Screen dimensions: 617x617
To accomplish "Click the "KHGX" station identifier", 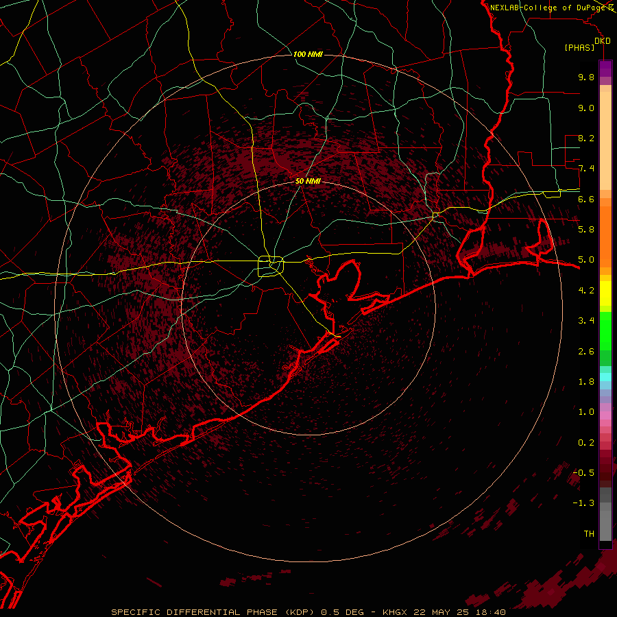I will [394, 612].
